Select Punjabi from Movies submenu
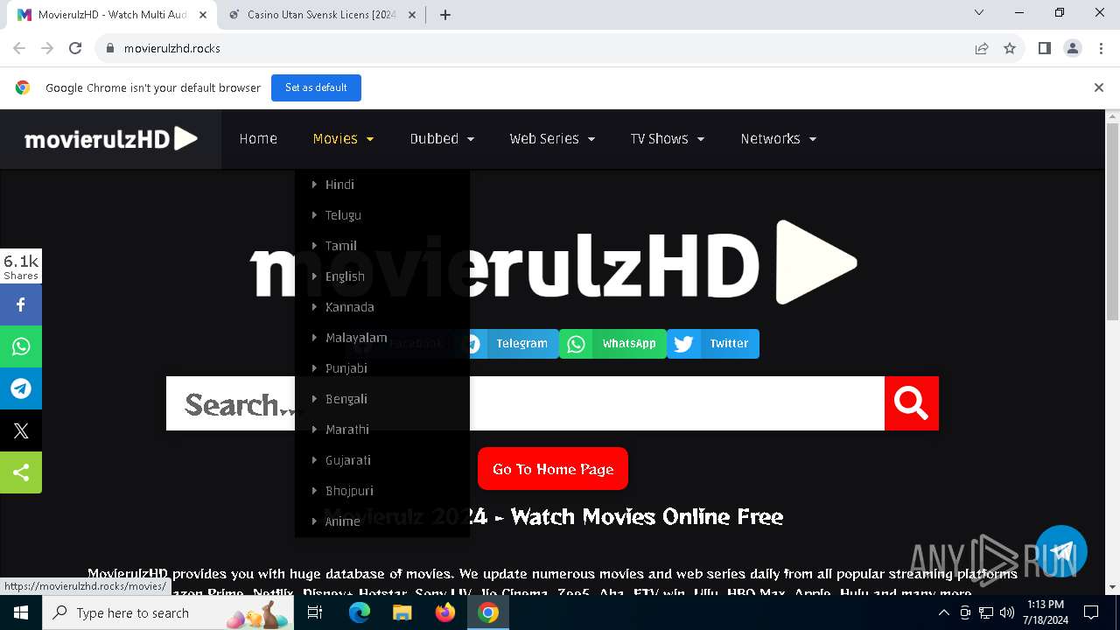Image resolution: width=1120 pixels, height=630 pixels. click(x=382, y=368)
